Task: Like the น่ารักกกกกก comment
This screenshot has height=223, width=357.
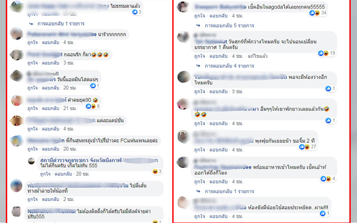Action: pyautogui.click(x=33, y=42)
